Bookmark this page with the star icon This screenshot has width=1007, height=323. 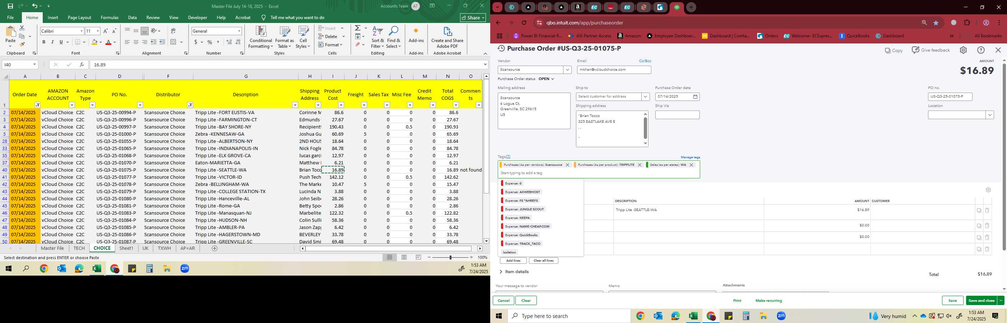[936, 23]
